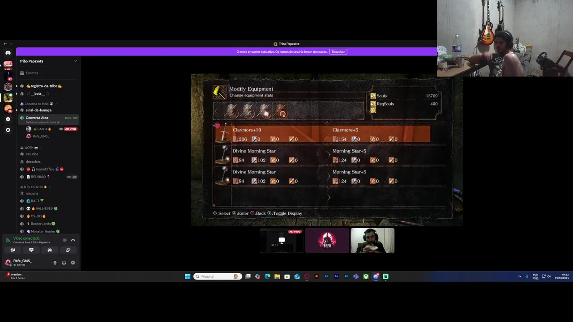Open Microsoft Edge from taskbar
The width and height of the screenshot is (573, 322).
click(267, 276)
